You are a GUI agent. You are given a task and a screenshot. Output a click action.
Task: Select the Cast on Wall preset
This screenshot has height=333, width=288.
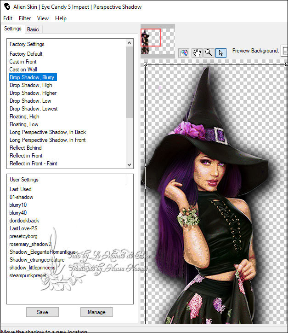click(x=23, y=70)
